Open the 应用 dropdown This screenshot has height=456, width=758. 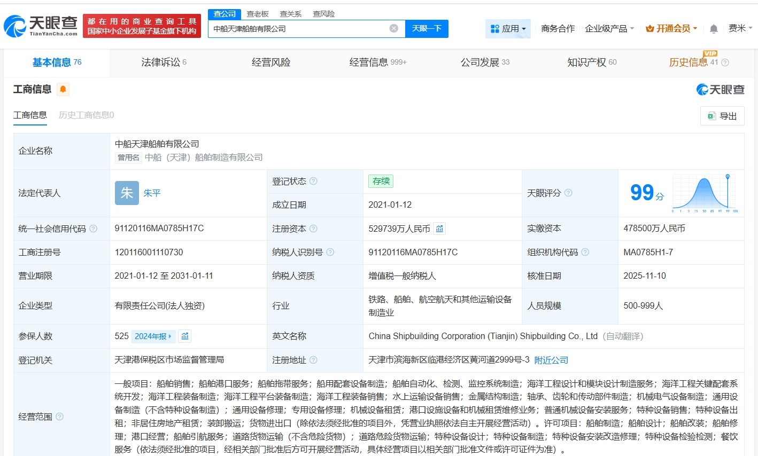(507, 28)
